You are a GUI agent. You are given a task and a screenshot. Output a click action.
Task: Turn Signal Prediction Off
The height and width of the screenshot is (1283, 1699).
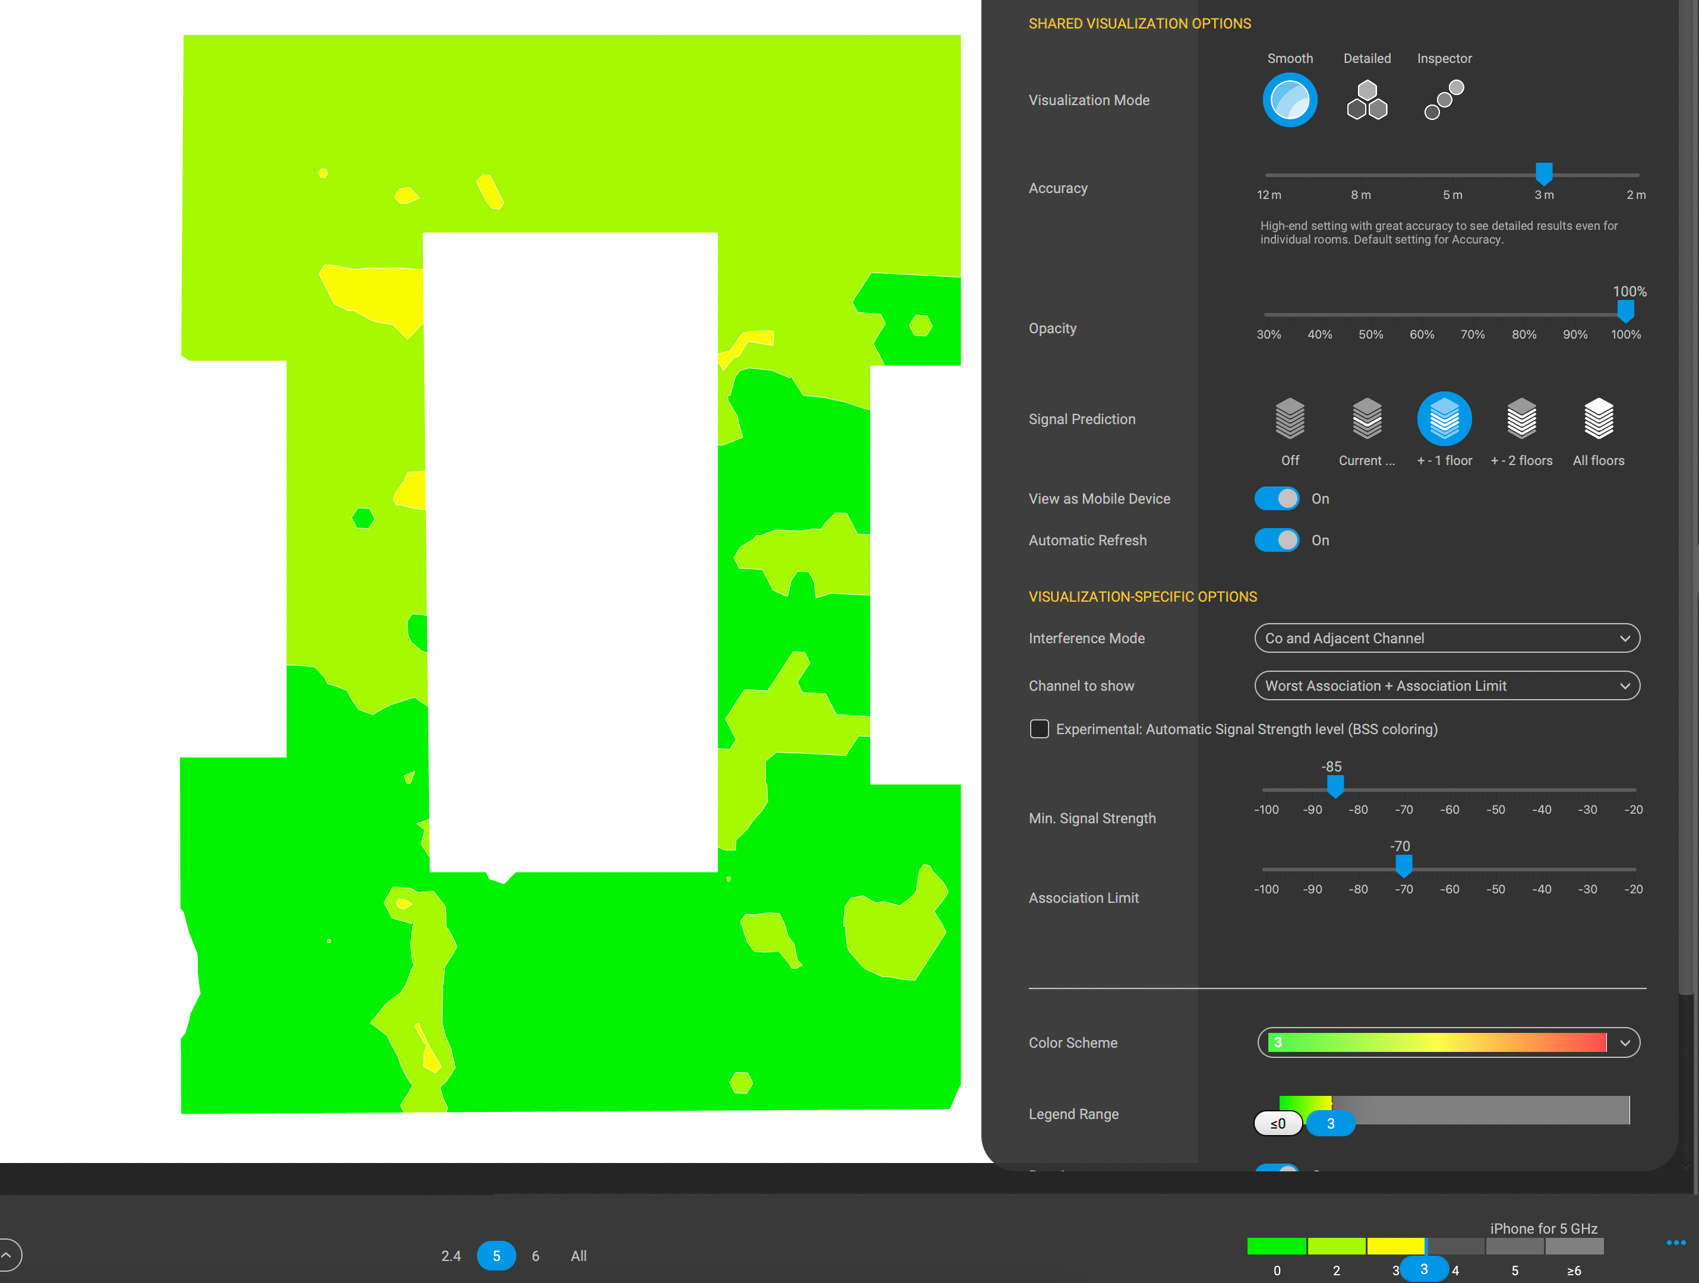1290,419
